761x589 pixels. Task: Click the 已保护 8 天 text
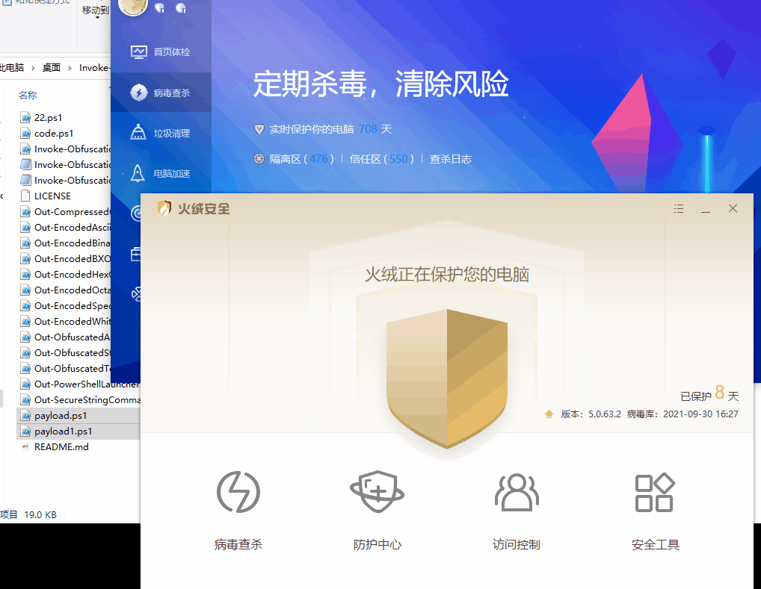tap(709, 393)
